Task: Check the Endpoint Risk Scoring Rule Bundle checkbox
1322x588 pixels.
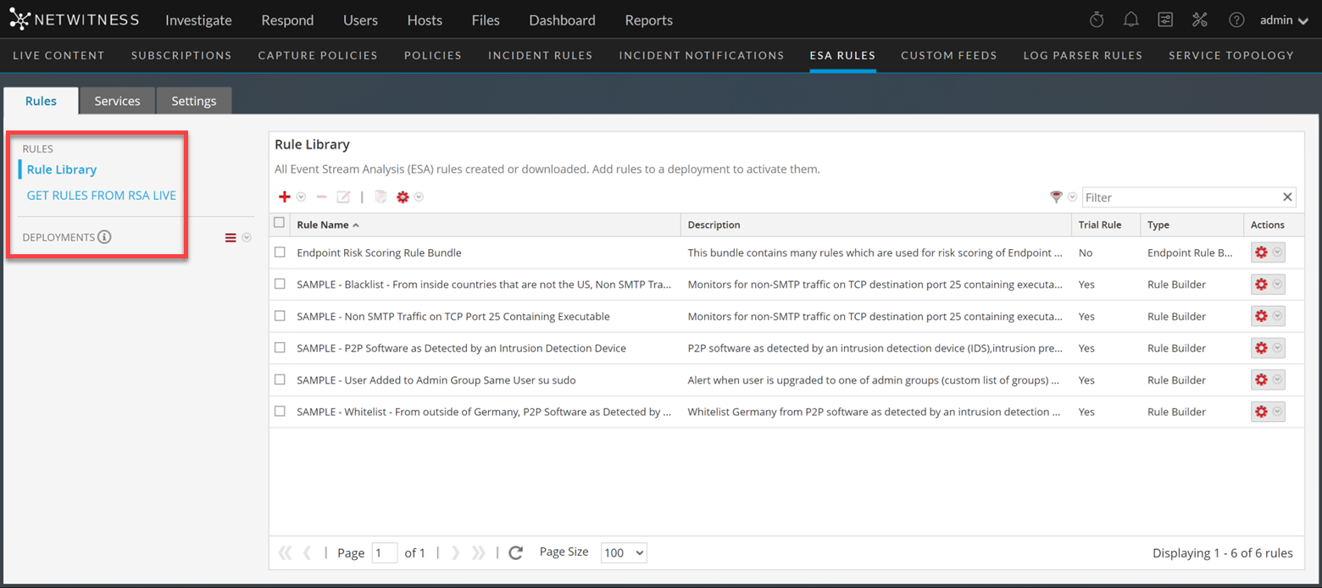Action: [x=280, y=252]
